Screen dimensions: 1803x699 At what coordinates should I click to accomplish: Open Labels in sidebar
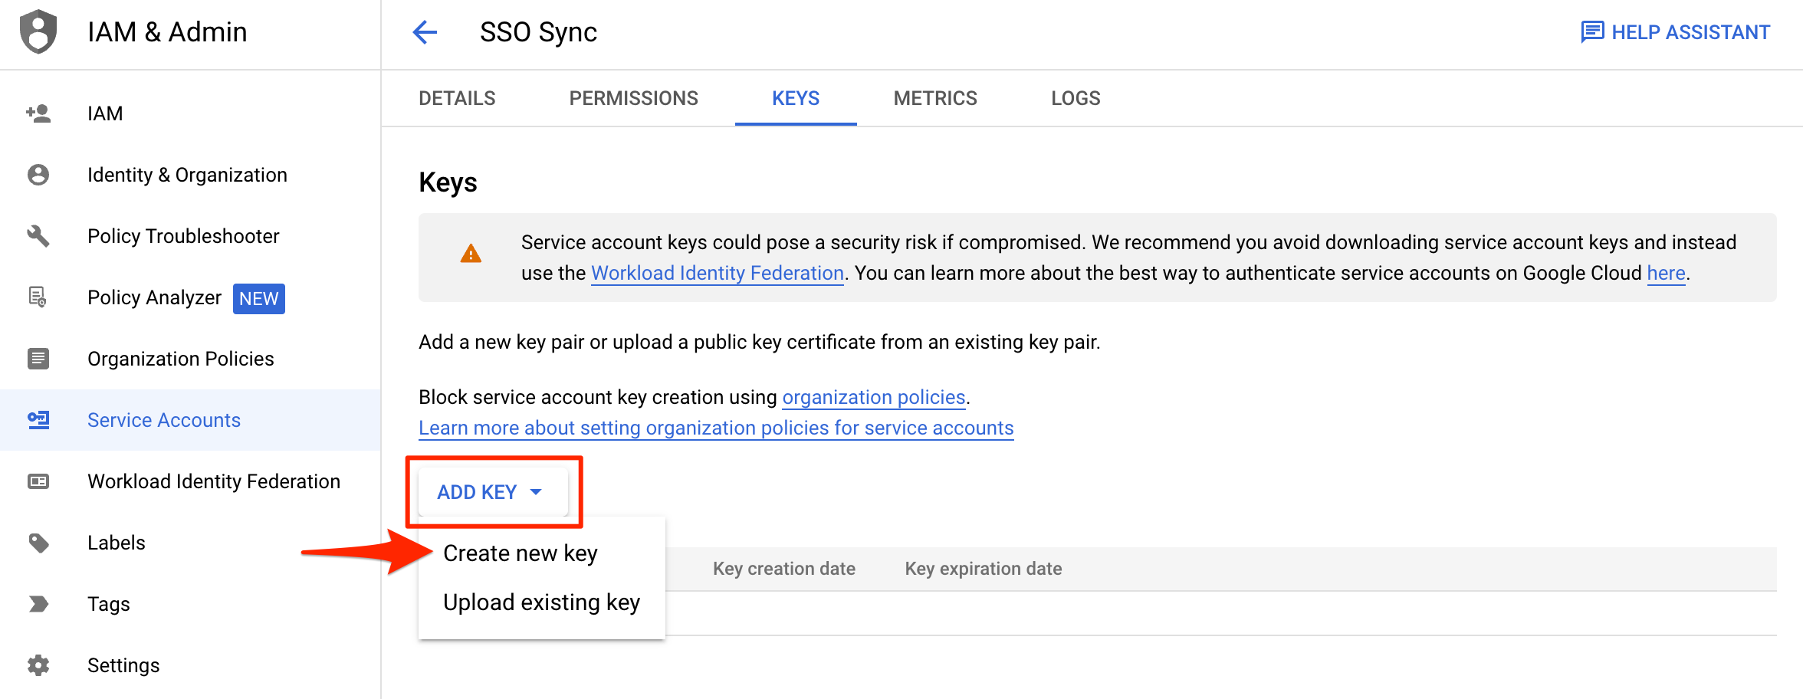(190, 543)
